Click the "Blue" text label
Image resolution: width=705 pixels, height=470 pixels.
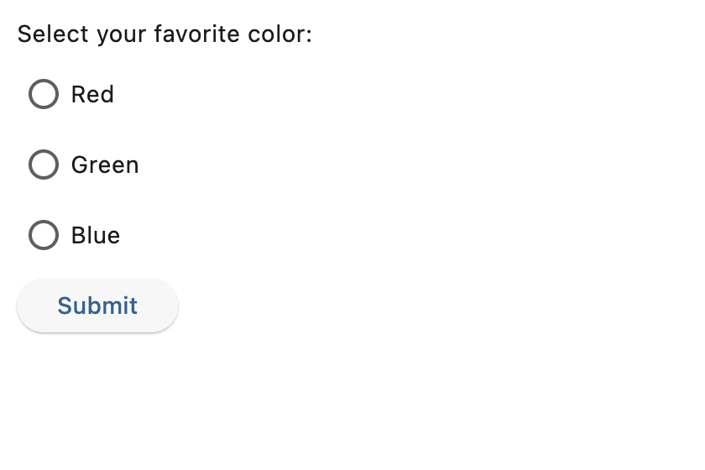click(96, 235)
